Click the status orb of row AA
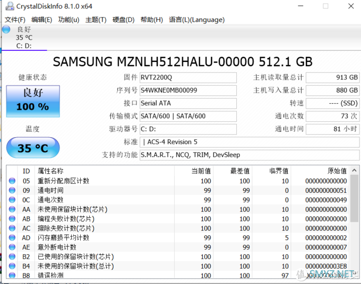 click(12, 209)
